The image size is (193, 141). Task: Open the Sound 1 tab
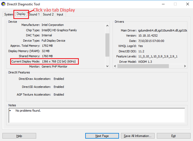[x=34, y=14]
